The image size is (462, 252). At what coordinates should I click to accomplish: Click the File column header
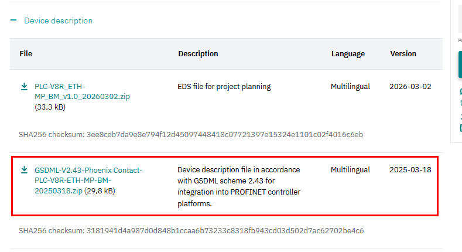coord(26,53)
